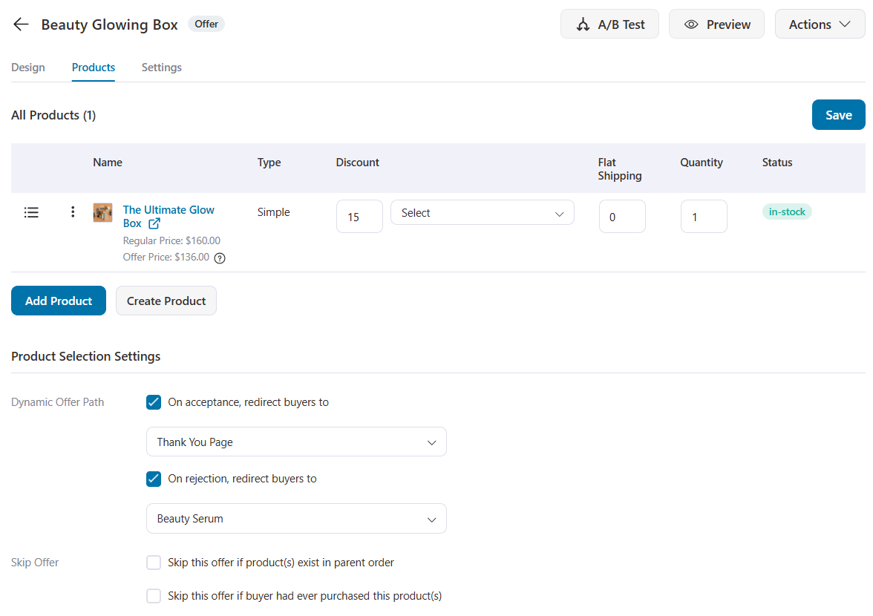873x616 pixels.
Task: Click the Simple product type cell
Action: 273,212
